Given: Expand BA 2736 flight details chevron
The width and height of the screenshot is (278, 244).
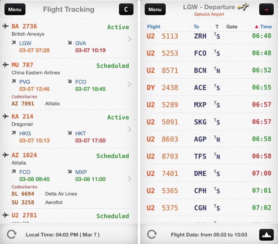Looking at the screenshot, I should [129, 39].
